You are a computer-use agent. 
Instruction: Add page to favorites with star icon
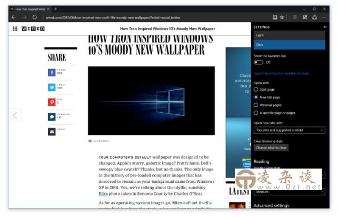pos(282,17)
